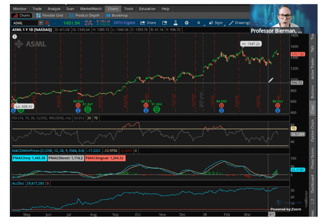Image resolution: width=322 pixels, height=224 pixels.
Task: Click the Lo: 608.43 price bubble
Action: coord(24,107)
